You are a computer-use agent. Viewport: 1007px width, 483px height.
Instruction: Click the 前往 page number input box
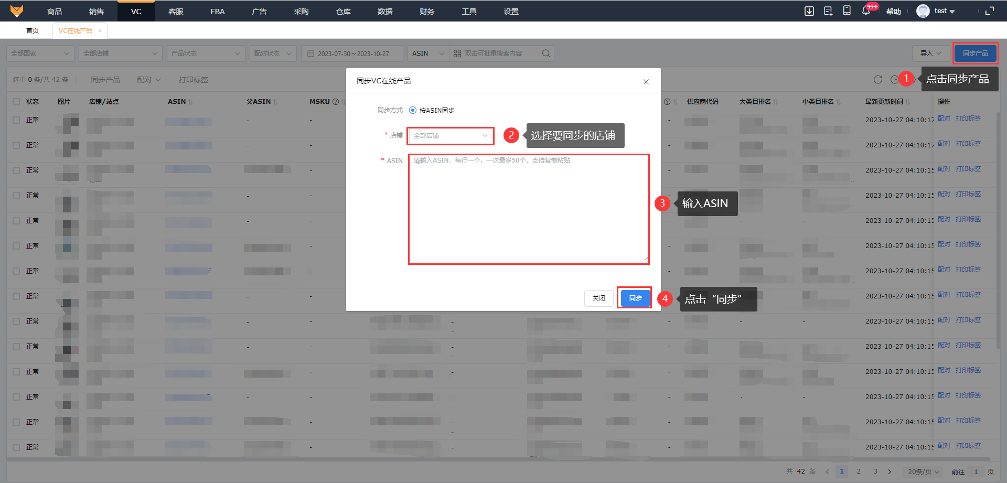[x=976, y=471]
